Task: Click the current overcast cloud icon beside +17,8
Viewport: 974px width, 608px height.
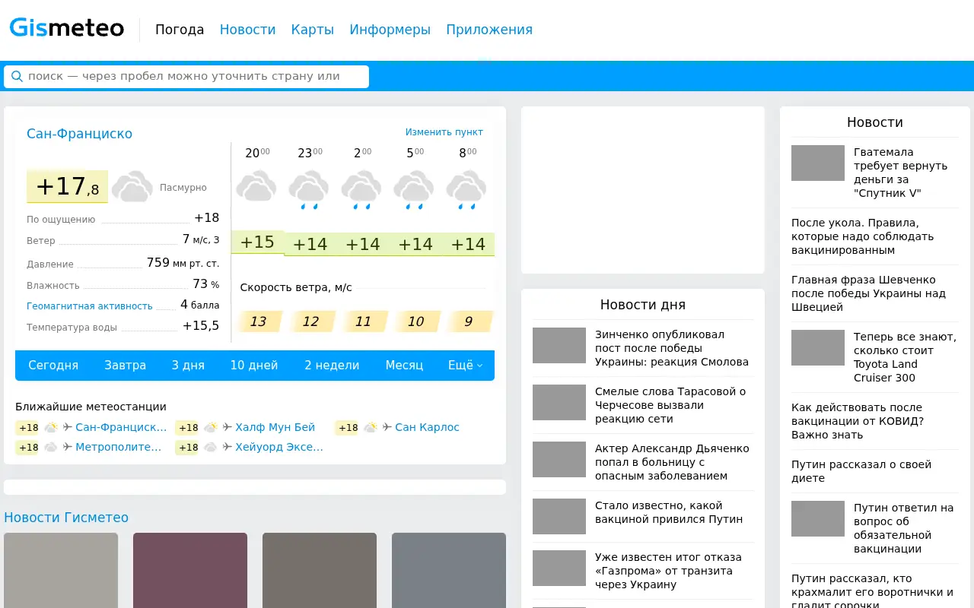Action: point(132,187)
